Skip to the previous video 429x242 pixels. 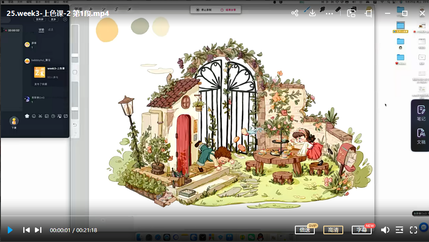click(26, 230)
